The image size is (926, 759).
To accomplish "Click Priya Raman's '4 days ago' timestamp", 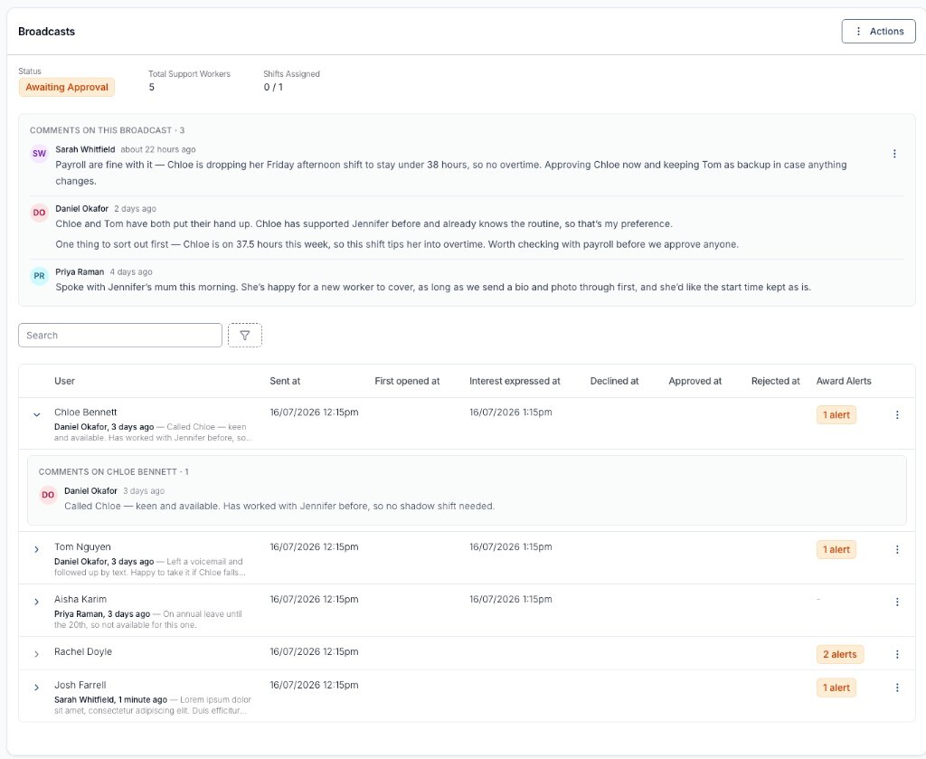I will (131, 271).
